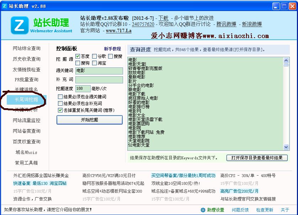The height and width of the screenshot is (215, 298).
Task: Click the 资源合作，广告交换 link
Action: [x=32, y=199]
